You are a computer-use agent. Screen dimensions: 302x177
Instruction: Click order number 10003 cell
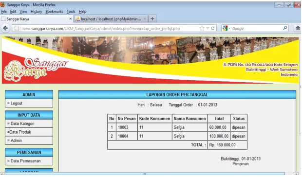point(127,127)
